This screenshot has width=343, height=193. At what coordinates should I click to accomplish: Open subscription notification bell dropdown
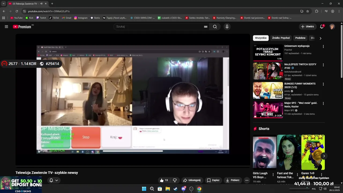pyautogui.click(x=54, y=180)
